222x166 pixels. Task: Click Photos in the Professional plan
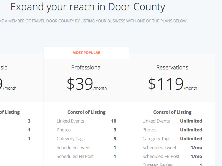click(64, 130)
